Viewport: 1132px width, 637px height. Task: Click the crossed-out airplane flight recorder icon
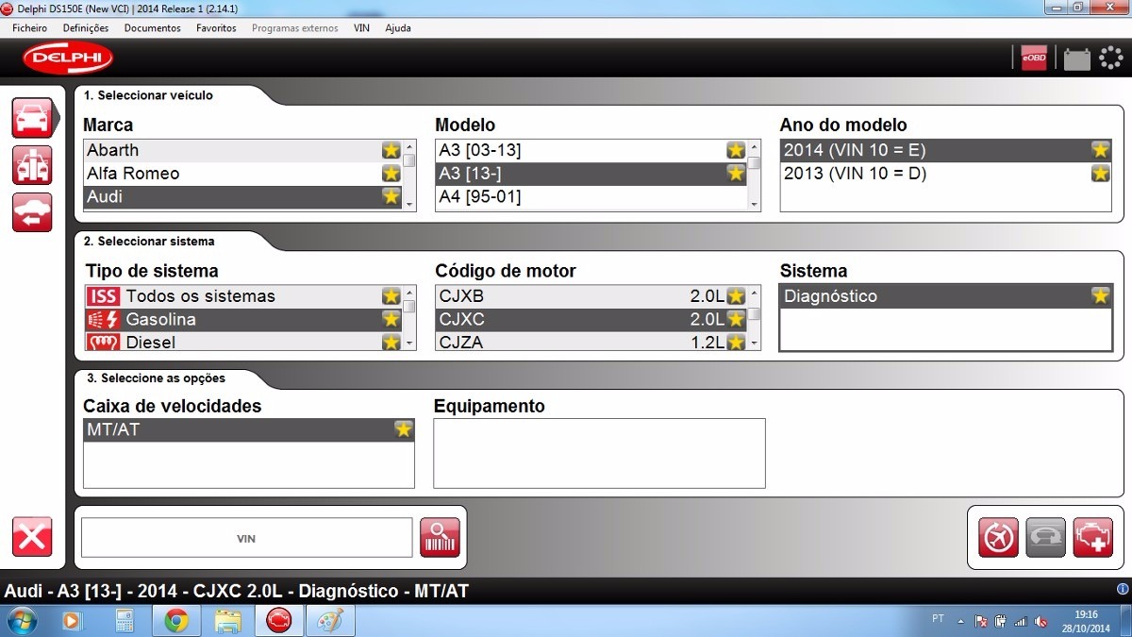coord(998,537)
